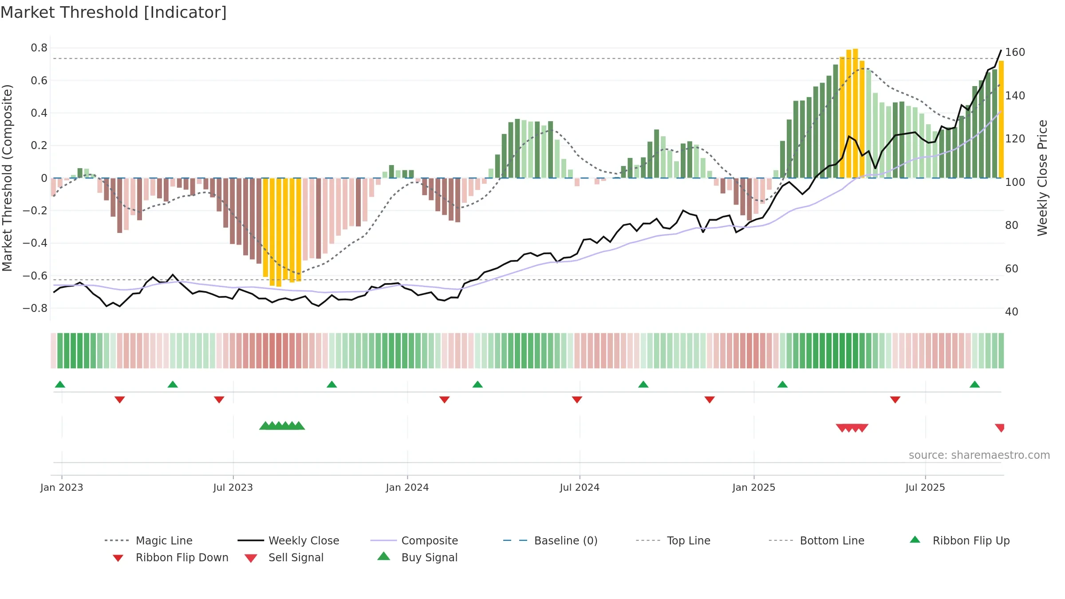Click the Sell Signal cluster near Apr 2025
Screen dimensions: 1065x599
coord(852,428)
